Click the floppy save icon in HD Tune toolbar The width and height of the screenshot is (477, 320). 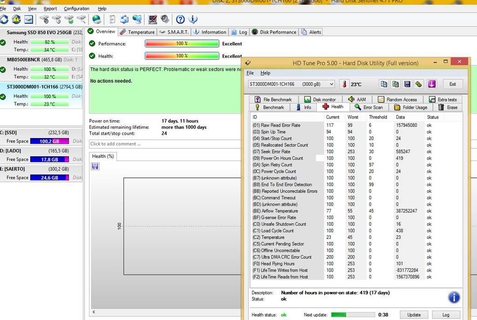point(407,84)
